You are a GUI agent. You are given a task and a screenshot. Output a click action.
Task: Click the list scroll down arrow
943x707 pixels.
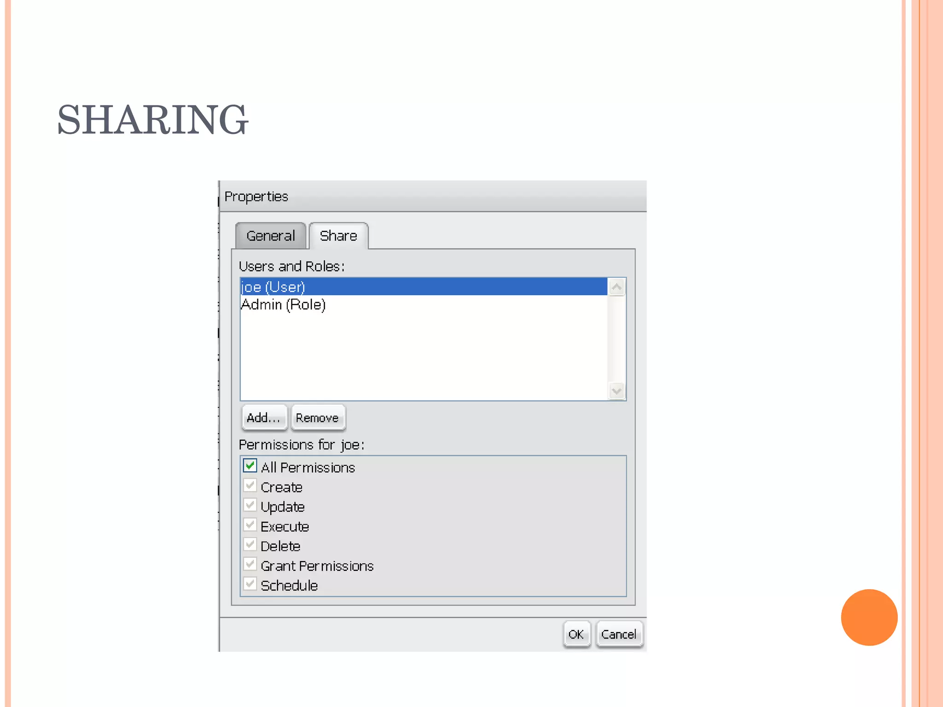coord(617,391)
